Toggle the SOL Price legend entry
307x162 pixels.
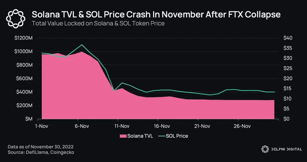(x=173, y=136)
